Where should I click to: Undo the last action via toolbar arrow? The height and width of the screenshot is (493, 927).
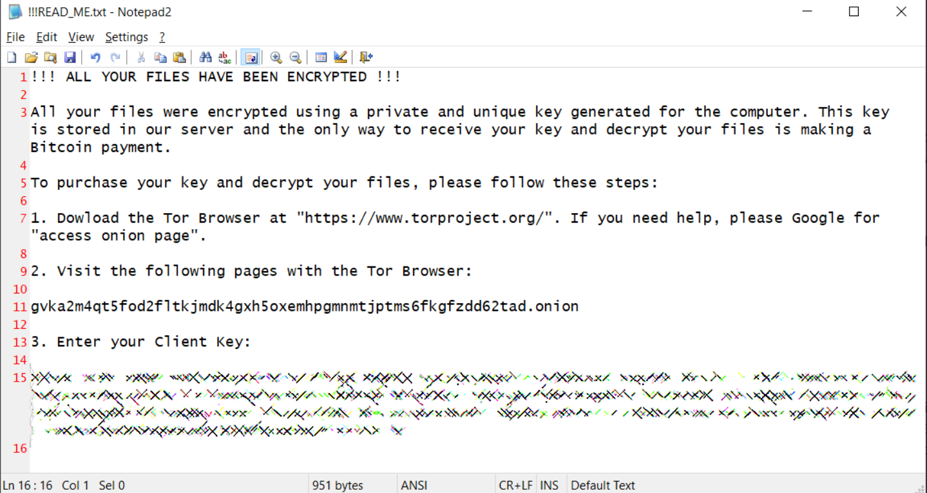[x=95, y=58]
